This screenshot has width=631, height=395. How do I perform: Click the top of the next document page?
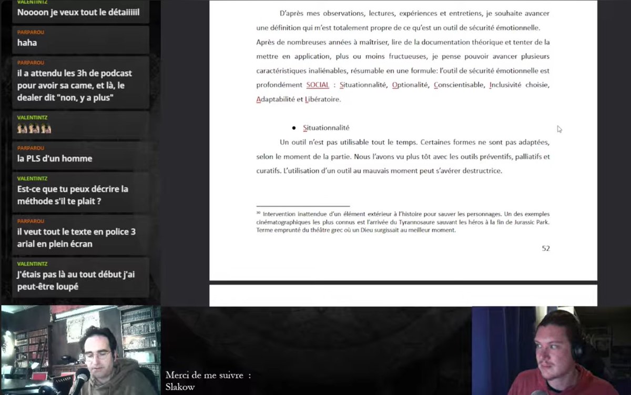click(403, 296)
